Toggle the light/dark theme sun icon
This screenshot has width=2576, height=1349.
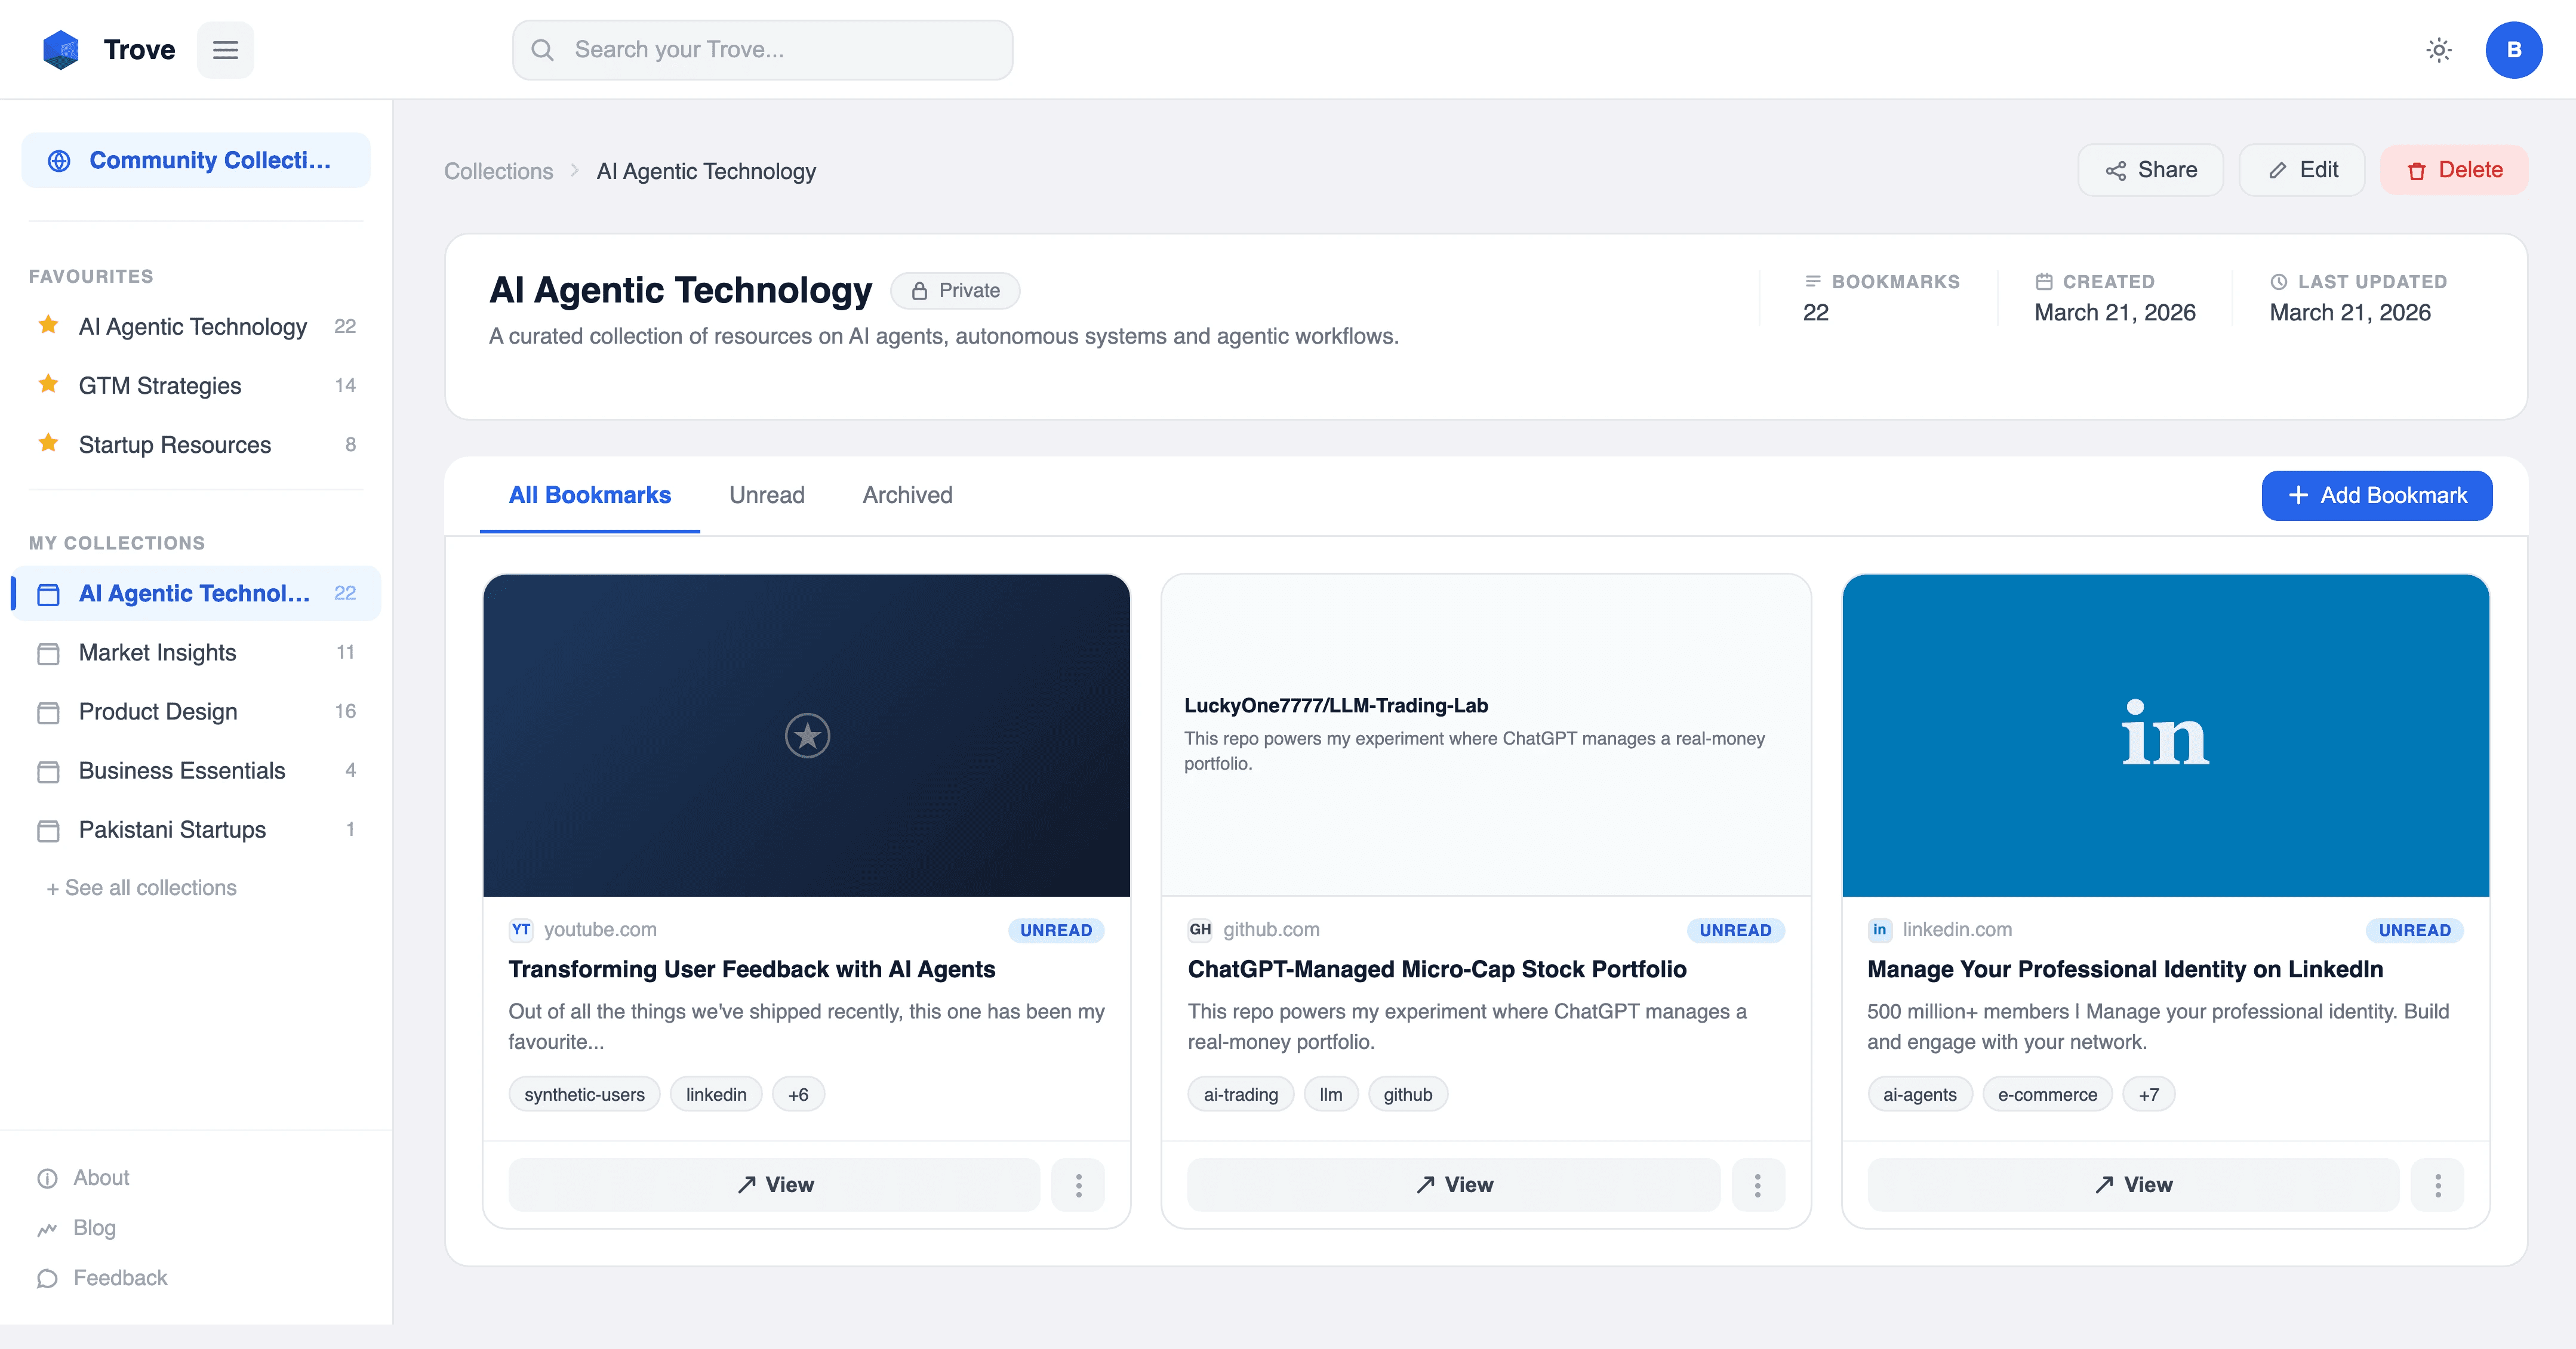(x=2438, y=50)
